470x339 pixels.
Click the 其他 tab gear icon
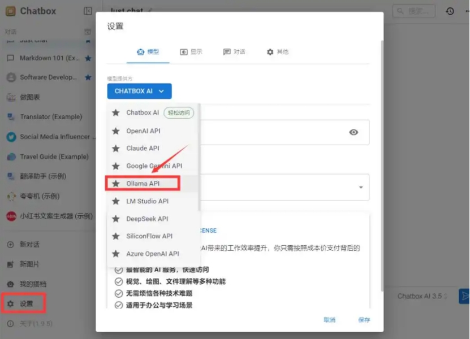270,52
